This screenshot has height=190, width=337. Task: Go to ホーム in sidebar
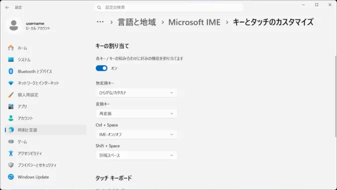[46, 48]
